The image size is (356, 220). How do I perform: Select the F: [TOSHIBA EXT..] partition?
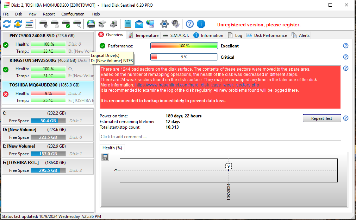[48, 167]
